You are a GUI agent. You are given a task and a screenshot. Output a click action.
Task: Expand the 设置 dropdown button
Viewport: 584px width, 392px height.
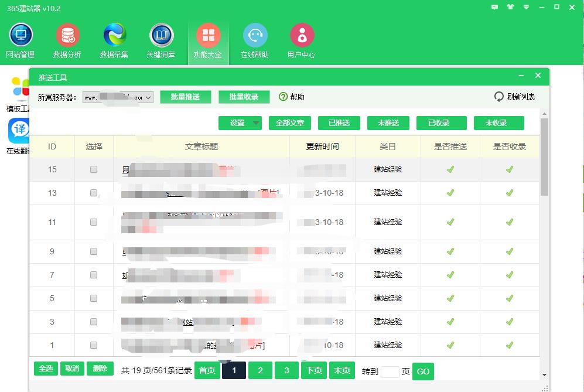pyautogui.click(x=240, y=123)
